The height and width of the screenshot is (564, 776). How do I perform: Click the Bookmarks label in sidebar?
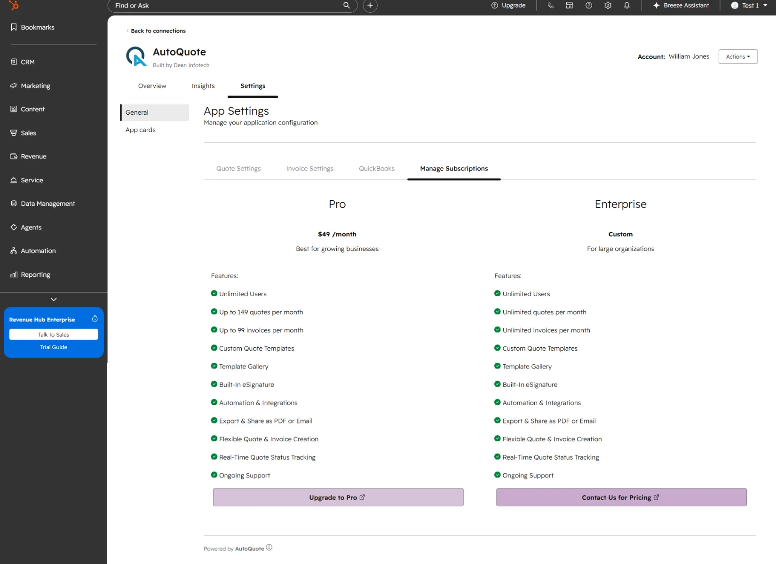[38, 27]
